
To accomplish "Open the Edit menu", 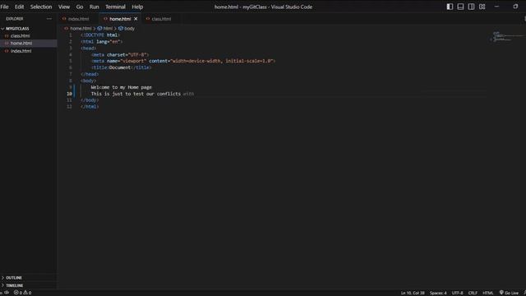I will tap(19, 7).
